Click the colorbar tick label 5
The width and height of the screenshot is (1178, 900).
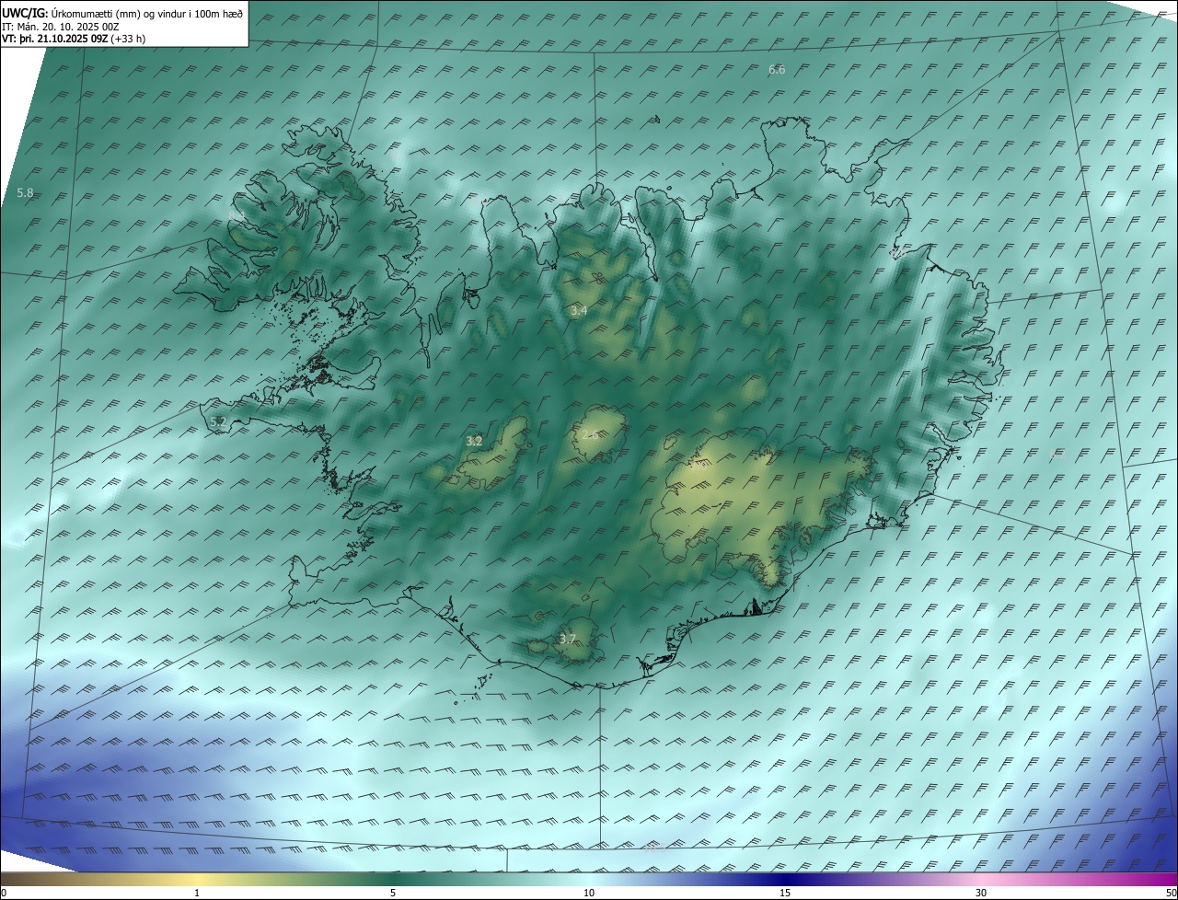coord(393,893)
